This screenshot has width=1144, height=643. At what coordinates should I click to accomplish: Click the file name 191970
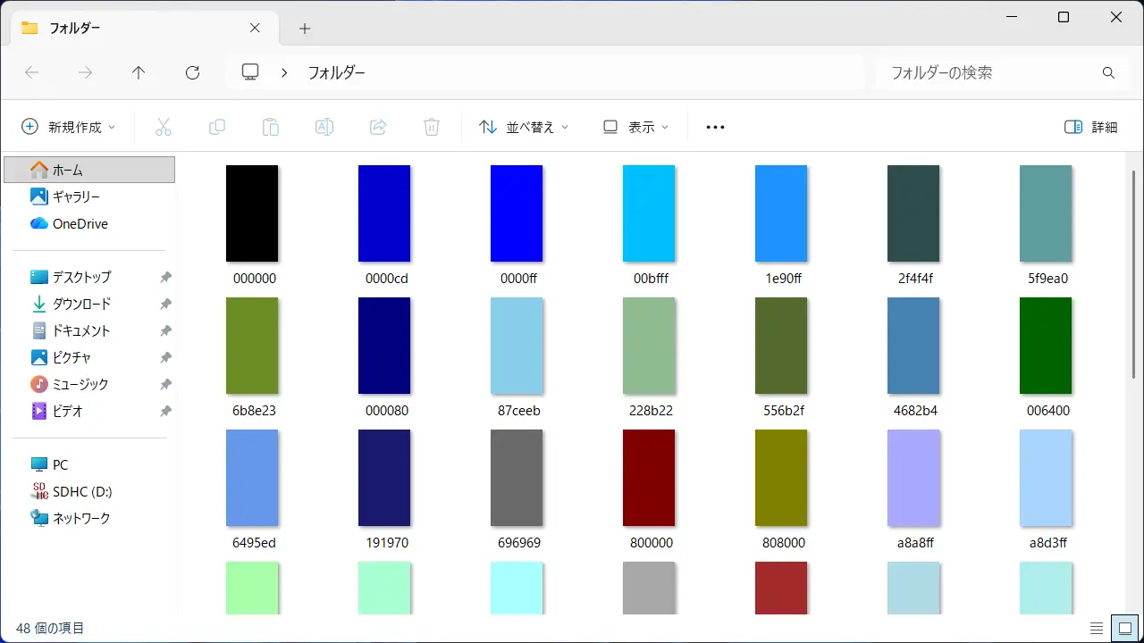pos(387,543)
